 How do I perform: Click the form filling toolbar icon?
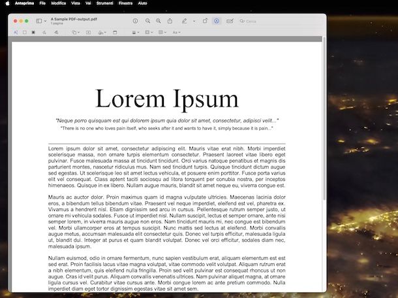[230, 21]
